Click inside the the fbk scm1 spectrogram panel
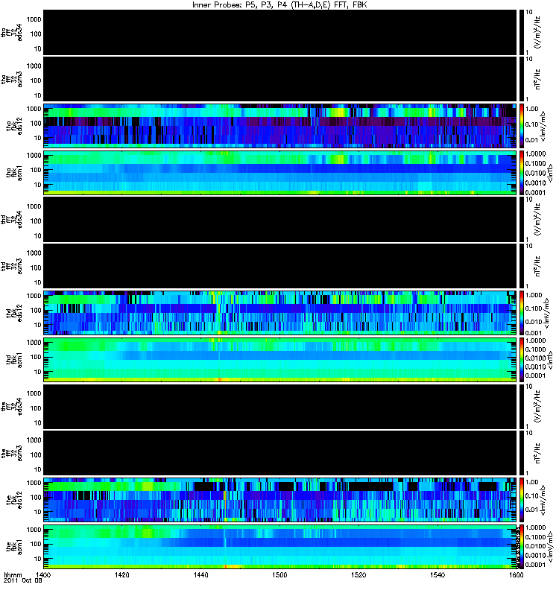 (x=280, y=548)
